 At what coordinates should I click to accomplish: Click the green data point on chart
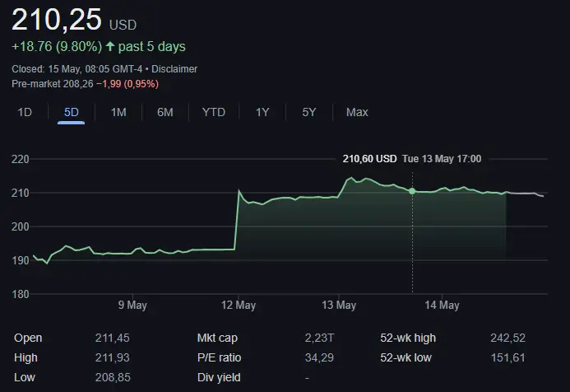coord(412,191)
